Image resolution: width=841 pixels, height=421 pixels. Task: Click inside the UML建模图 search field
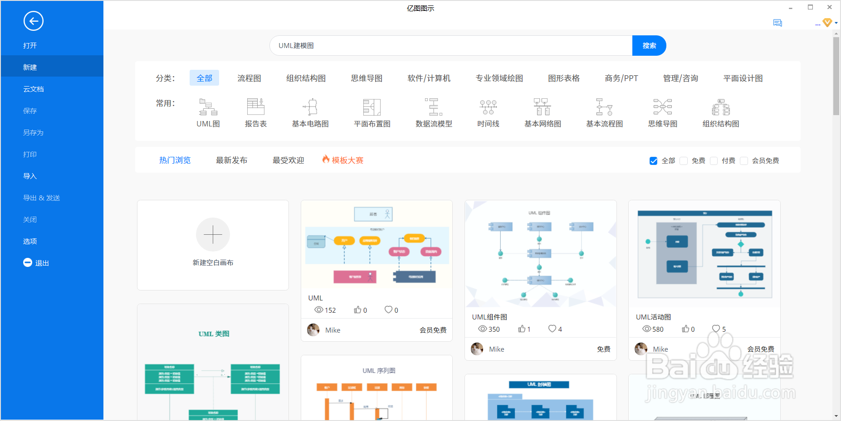(x=449, y=45)
